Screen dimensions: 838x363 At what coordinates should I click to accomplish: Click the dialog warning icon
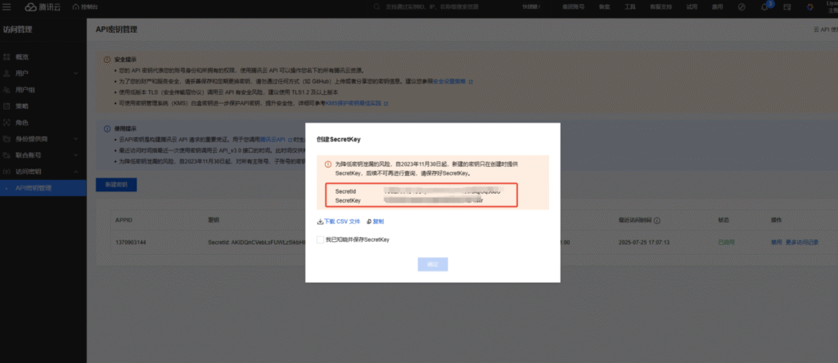328,164
